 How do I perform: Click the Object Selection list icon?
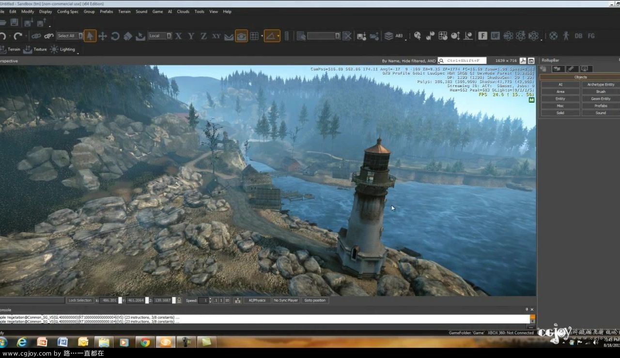[301, 36]
